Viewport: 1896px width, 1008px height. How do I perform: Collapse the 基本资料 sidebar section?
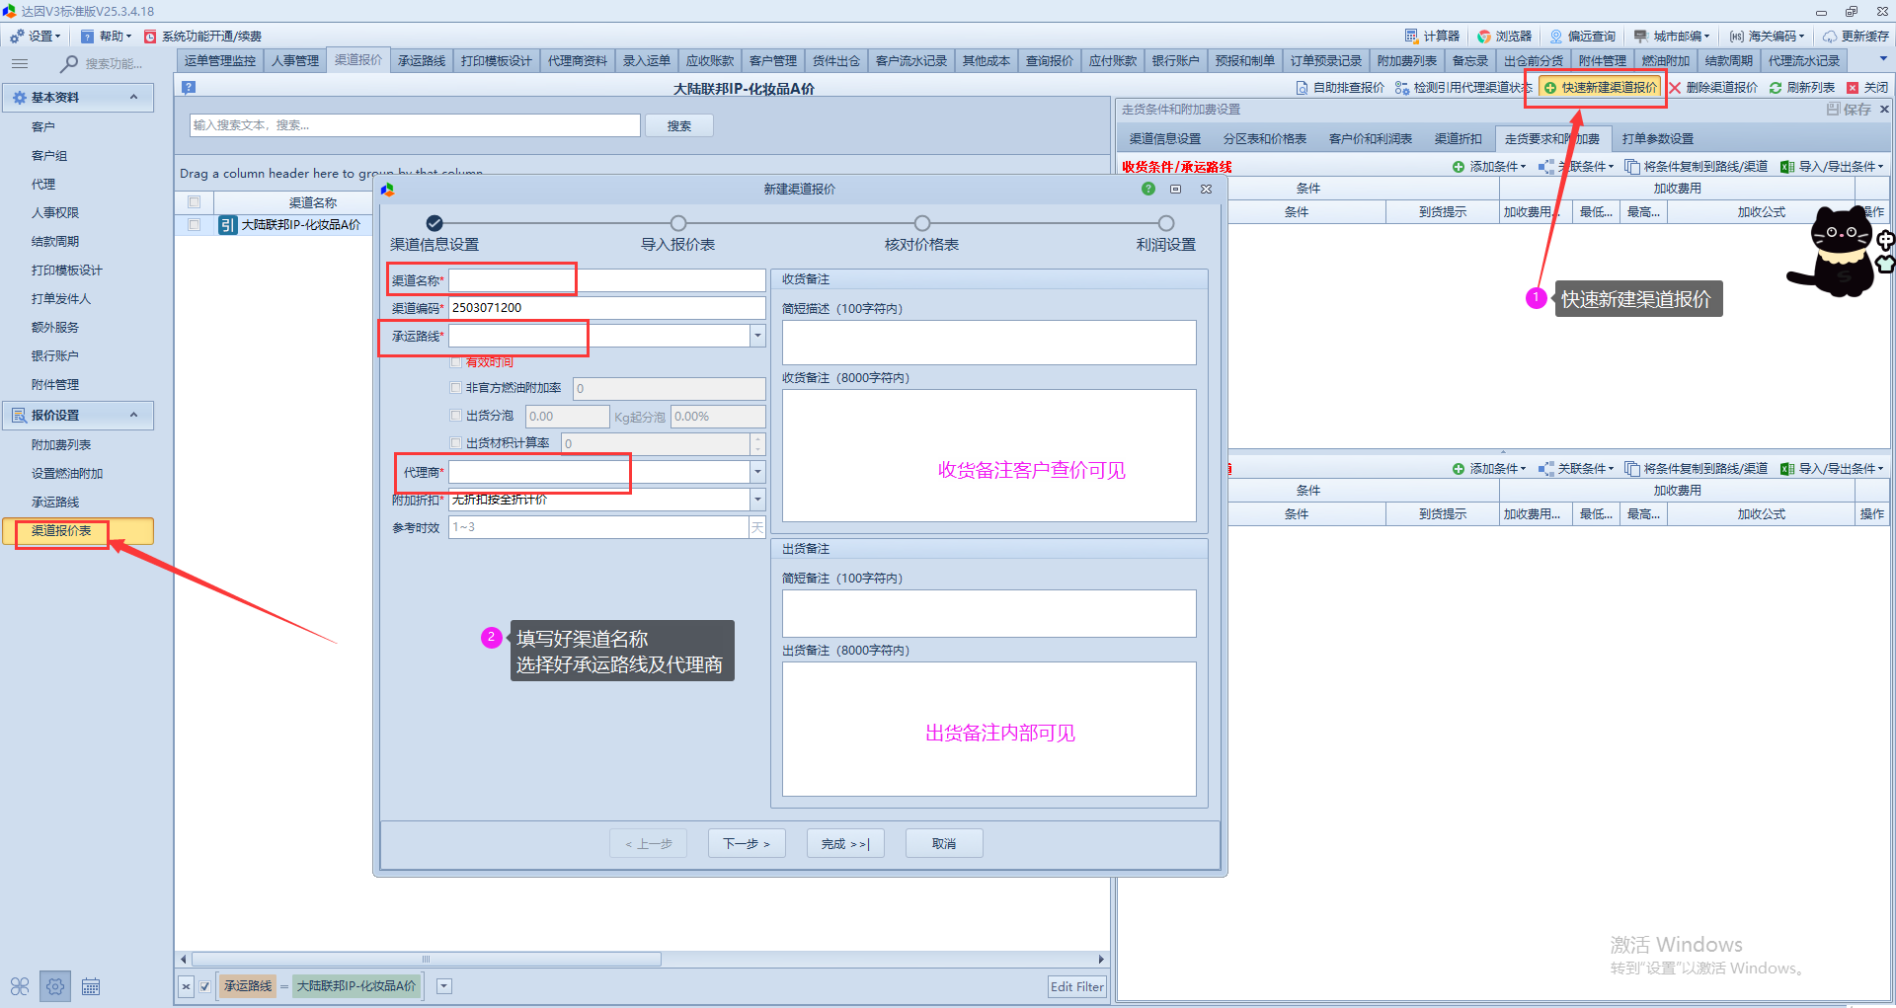coord(133,97)
